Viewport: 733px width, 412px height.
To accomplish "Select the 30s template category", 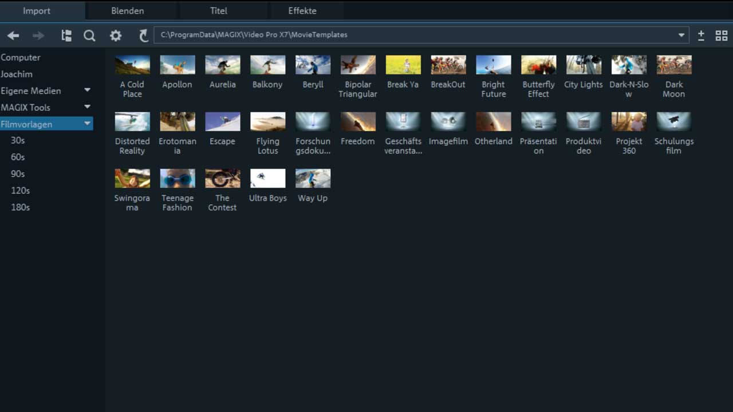I will (x=18, y=140).
